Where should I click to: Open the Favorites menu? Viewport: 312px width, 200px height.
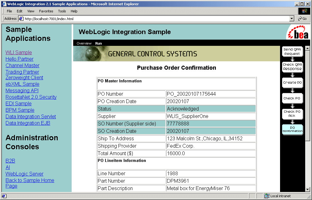coord(46,11)
